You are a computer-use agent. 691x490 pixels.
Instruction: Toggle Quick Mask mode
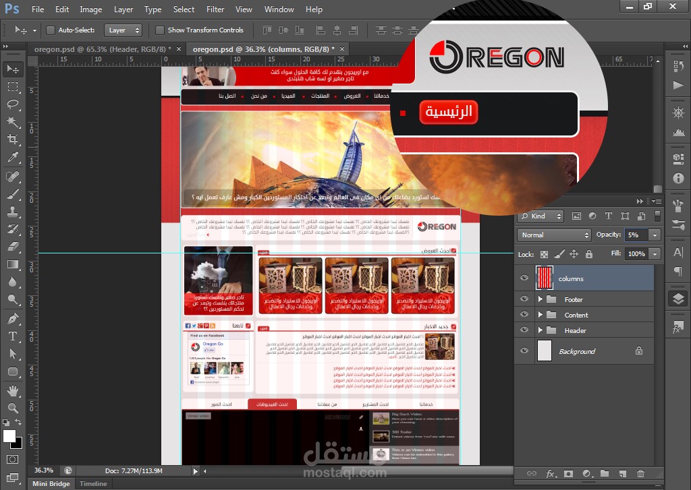click(13, 460)
